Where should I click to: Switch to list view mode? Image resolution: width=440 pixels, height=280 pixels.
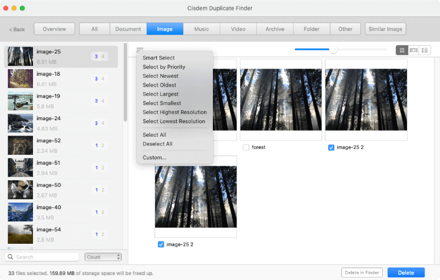pyautogui.click(x=425, y=50)
